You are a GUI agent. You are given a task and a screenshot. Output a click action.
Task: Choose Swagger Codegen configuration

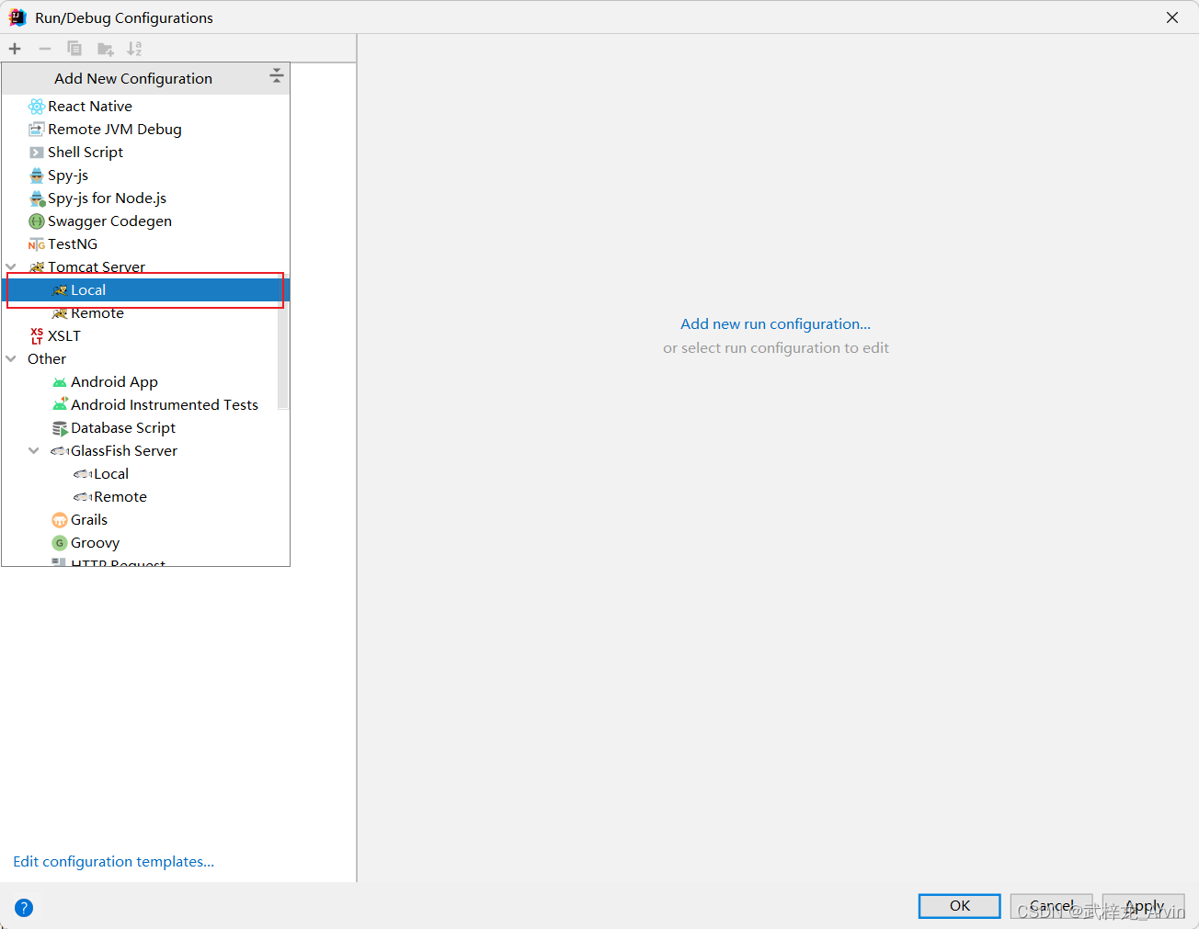pyautogui.click(x=145, y=221)
